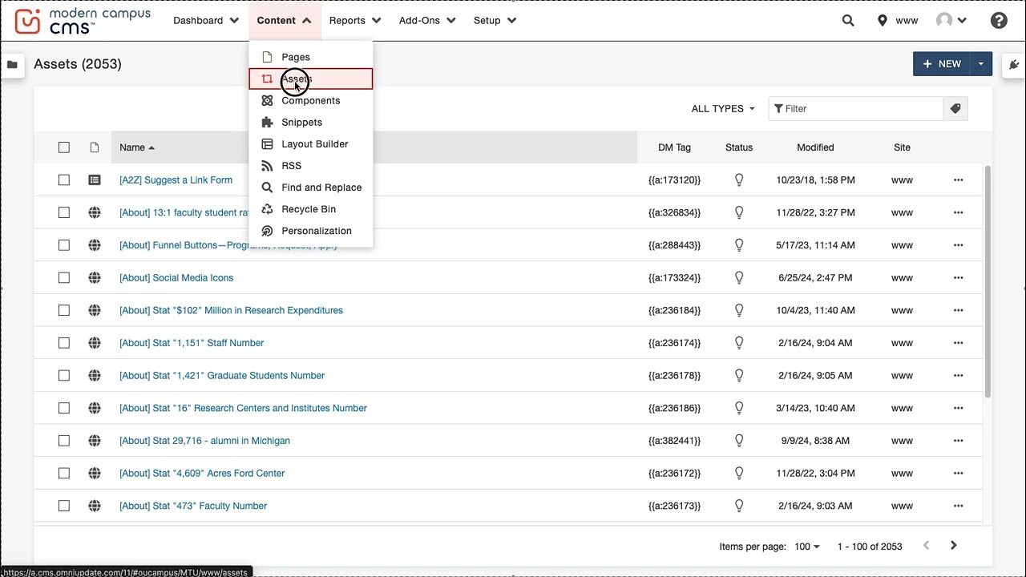Click the previous page arrow
Screen dimensions: 1026x577
click(926, 546)
